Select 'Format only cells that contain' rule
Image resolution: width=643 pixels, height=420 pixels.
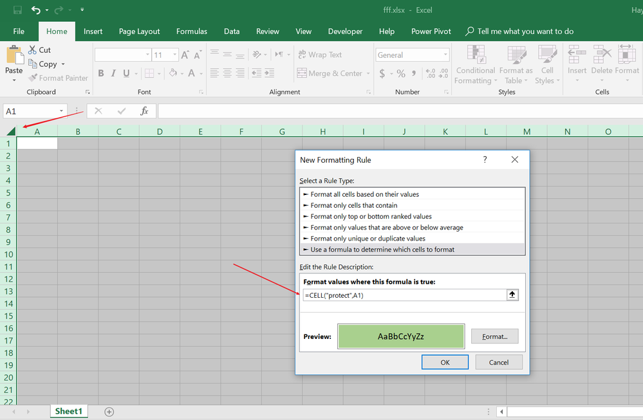click(x=413, y=205)
